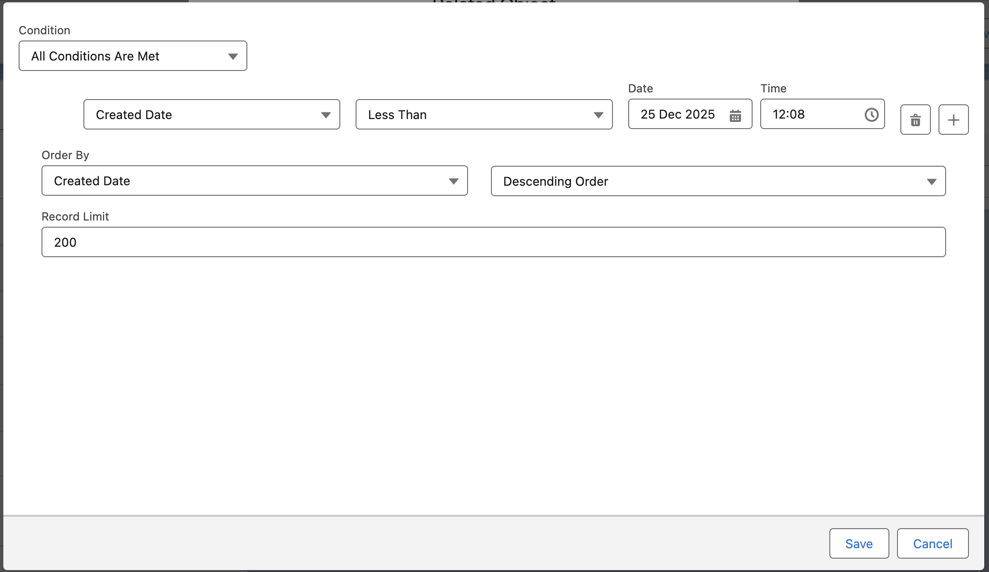Expand the Descending Order dropdown

point(718,181)
